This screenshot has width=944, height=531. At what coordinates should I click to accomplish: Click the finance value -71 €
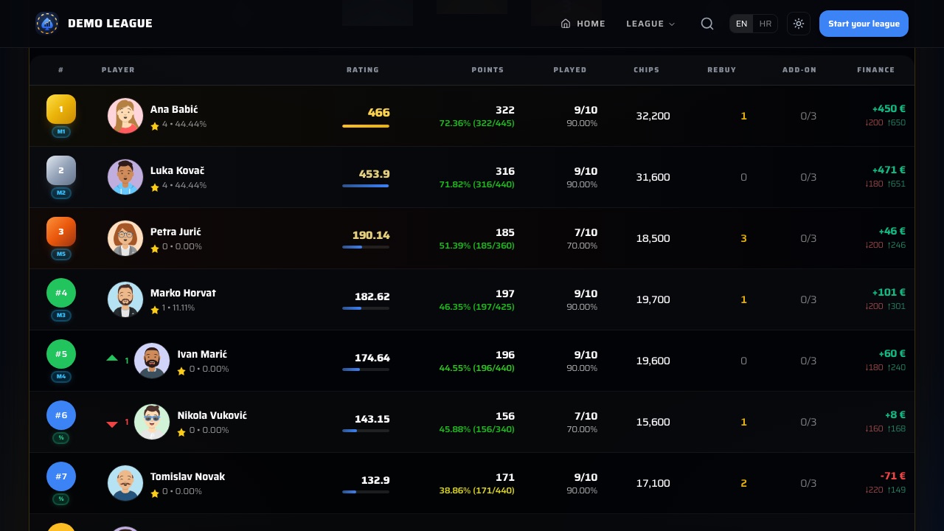pos(892,476)
